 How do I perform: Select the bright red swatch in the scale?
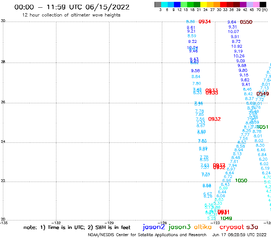[x=223, y=4]
